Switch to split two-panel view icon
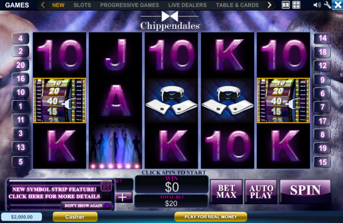Image resolution: width=343 pixels, height=223 pixels. click(286, 5)
